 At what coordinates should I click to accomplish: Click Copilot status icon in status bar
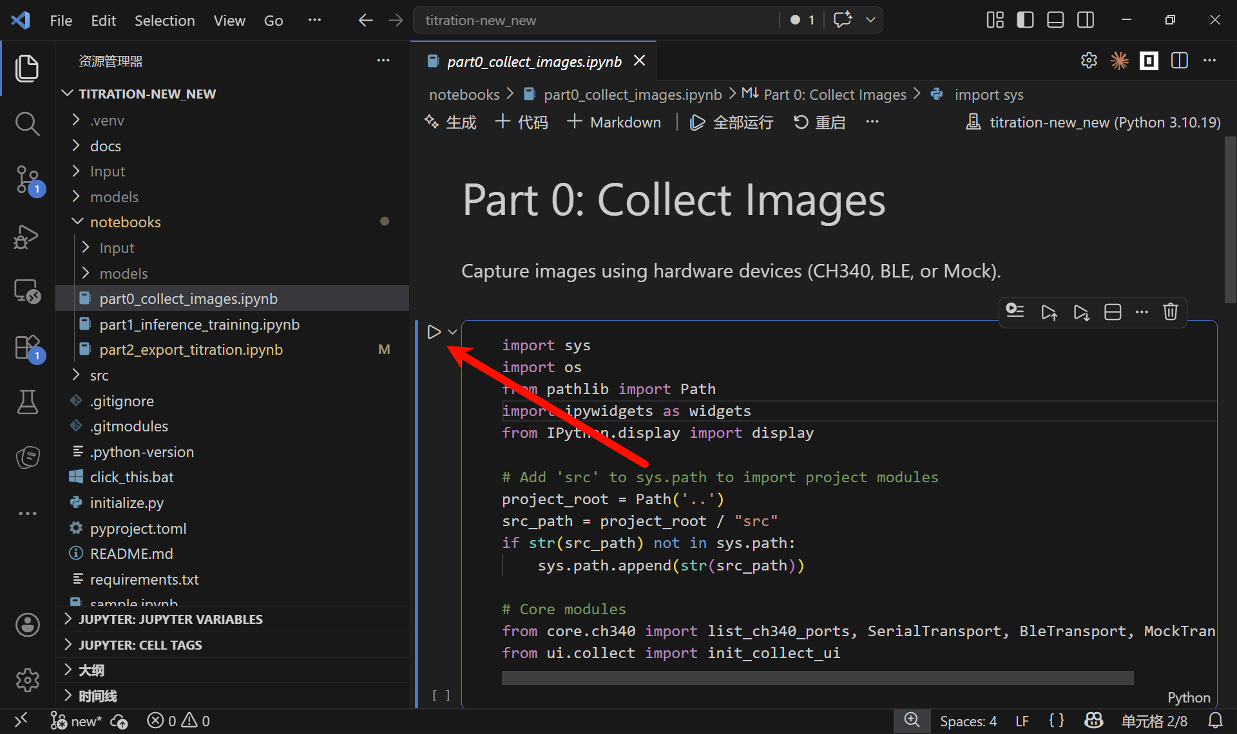[1094, 720]
